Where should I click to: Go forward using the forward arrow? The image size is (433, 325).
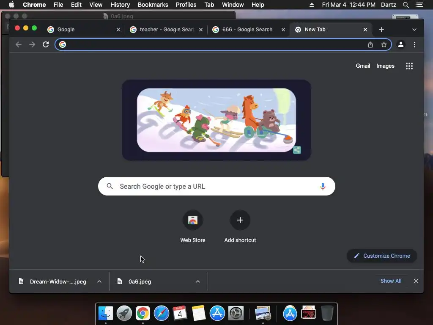click(x=32, y=44)
